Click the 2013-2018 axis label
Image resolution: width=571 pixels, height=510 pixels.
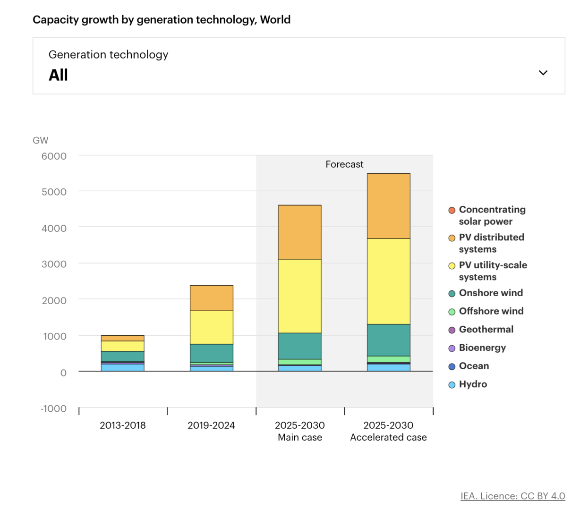(123, 425)
